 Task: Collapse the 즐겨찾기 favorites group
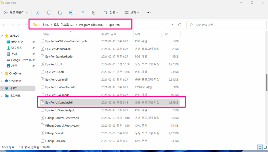click(2, 36)
